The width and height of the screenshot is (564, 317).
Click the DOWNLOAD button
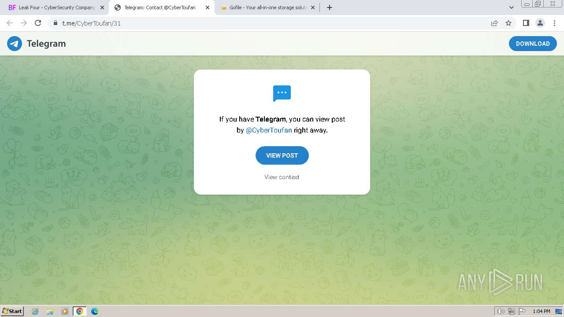[x=533, y=44]
